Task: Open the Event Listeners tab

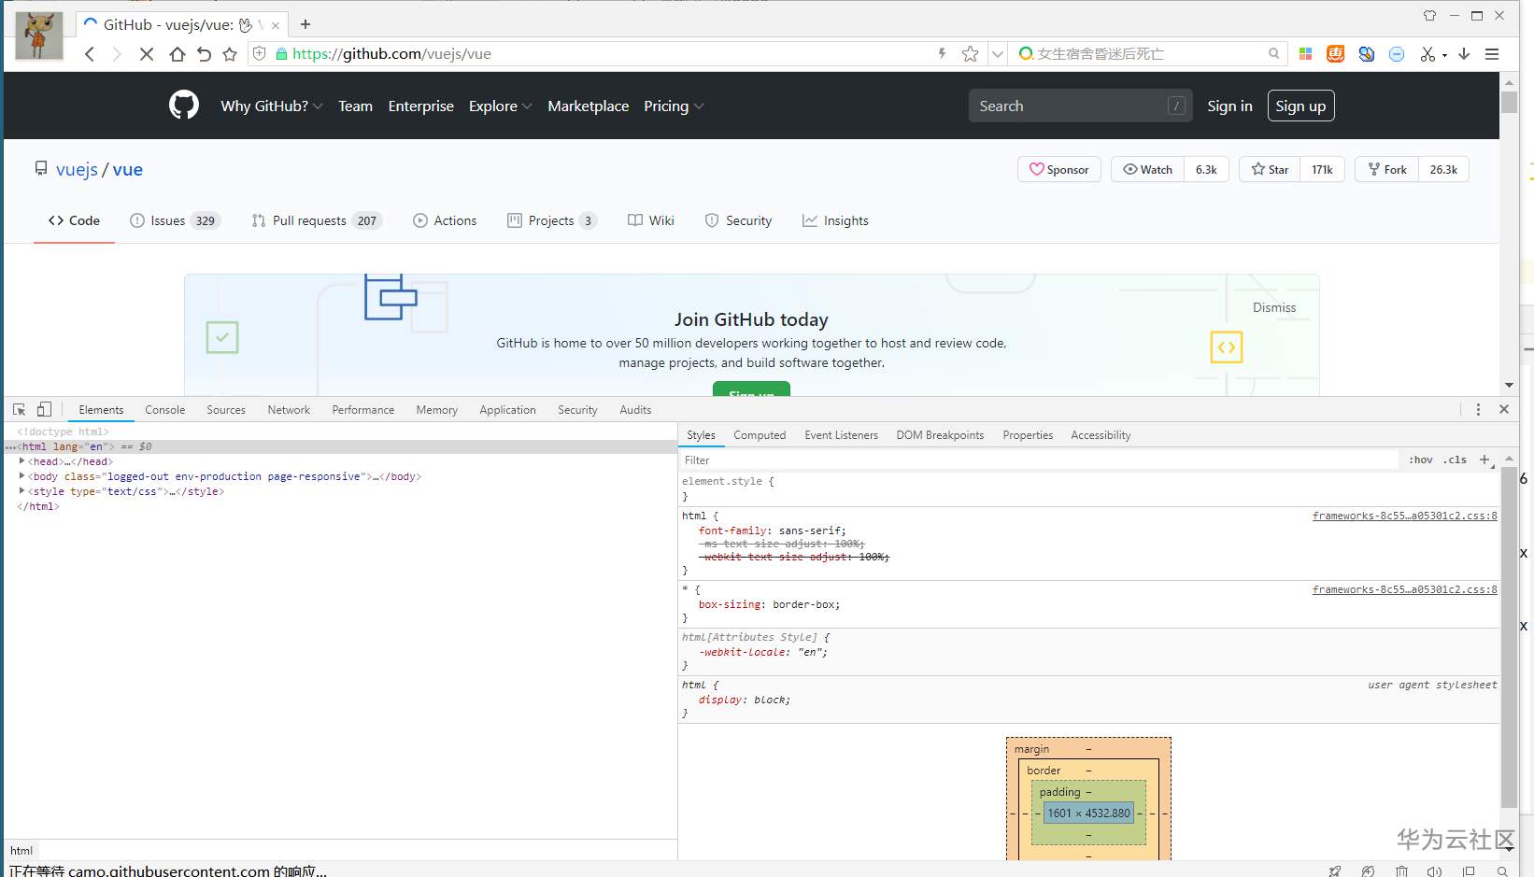Action: tap(841, 434)
